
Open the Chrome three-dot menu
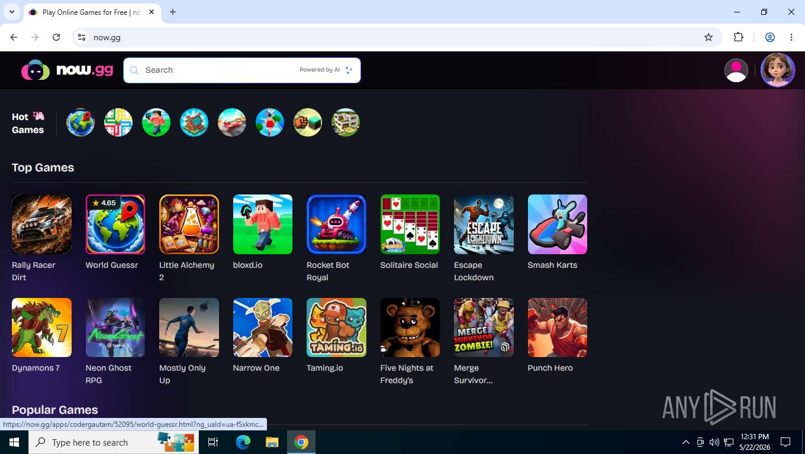click(x=791, y=37)
